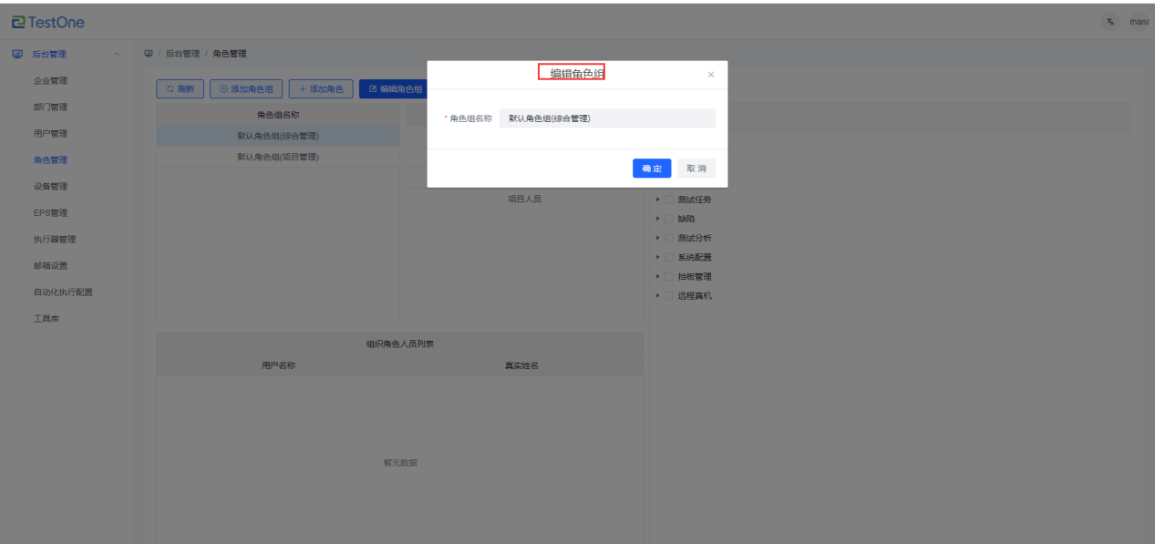The image size is (1155, 544).
Task: Click 取消 to cancel editing
Action: [x=696, y=169]
